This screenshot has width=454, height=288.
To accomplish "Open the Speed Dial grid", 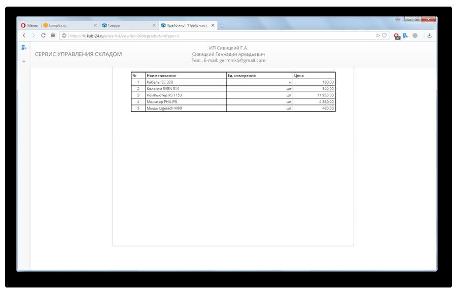I will click(53, 35).
